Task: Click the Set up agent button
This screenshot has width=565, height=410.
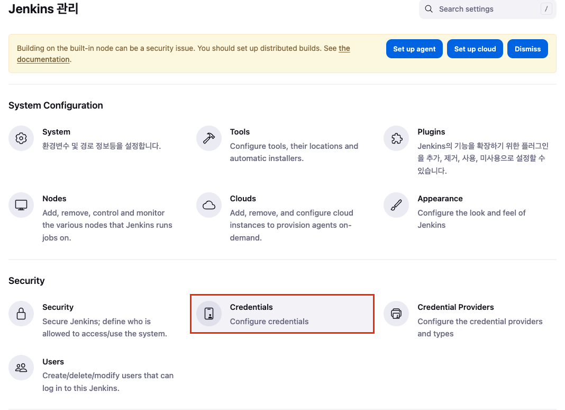Action: coord(414,49)
